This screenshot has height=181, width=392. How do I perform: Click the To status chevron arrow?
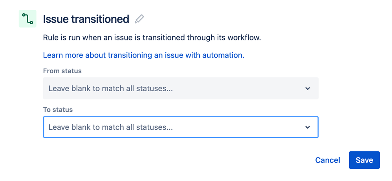tap(308, 127)
